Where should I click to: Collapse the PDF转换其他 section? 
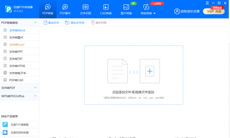(x=35, y=22)
